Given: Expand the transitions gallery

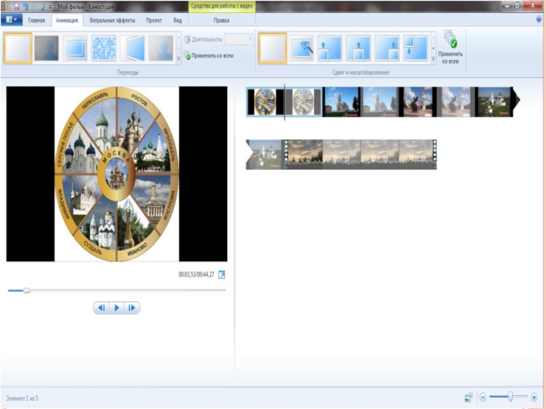Looking at the screenshot, I should click(x=179, y=59).
